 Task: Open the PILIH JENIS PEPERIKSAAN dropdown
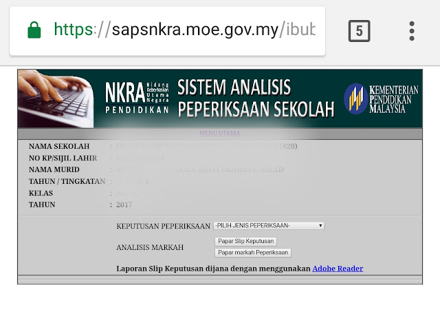269,226
